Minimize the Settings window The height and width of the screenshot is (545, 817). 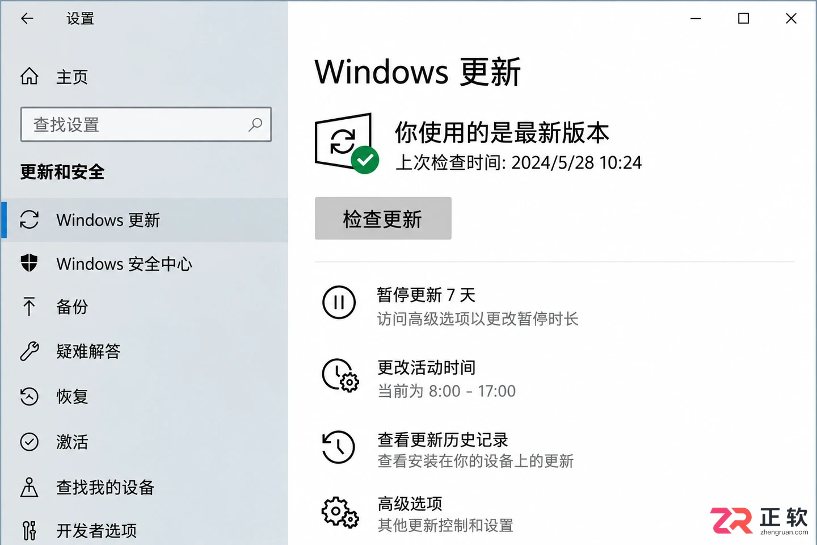(696, 19)
